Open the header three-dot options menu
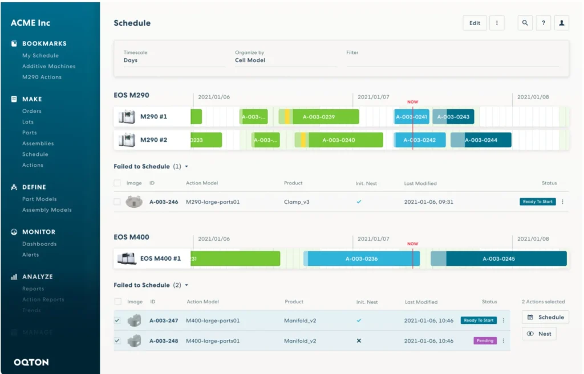The width and height of the screenshot is (584, 374). coord(496,23)
